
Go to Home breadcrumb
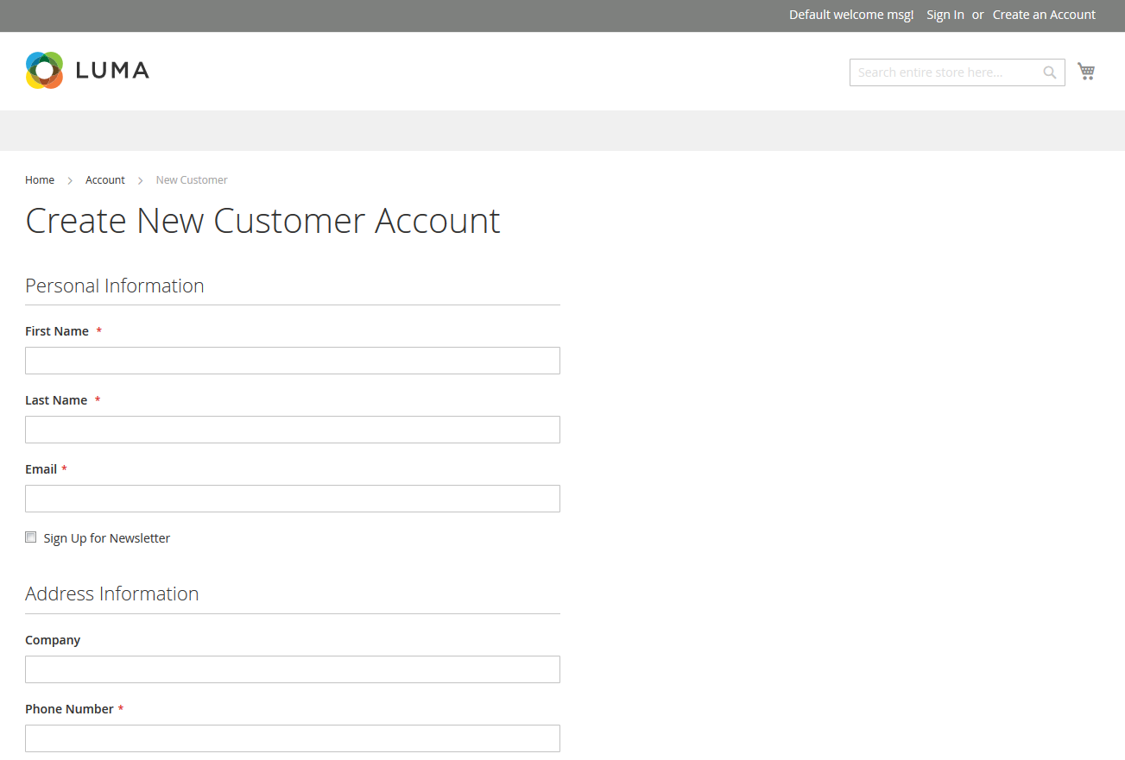[x=40, y=179]
